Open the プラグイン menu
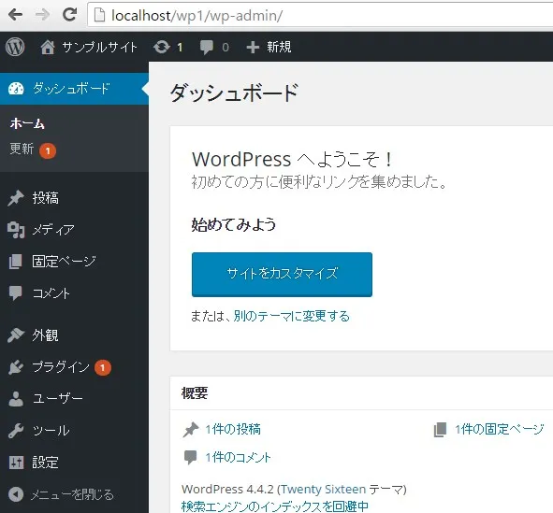The height and width of the screenshot is (513, 553). [61, 367]
